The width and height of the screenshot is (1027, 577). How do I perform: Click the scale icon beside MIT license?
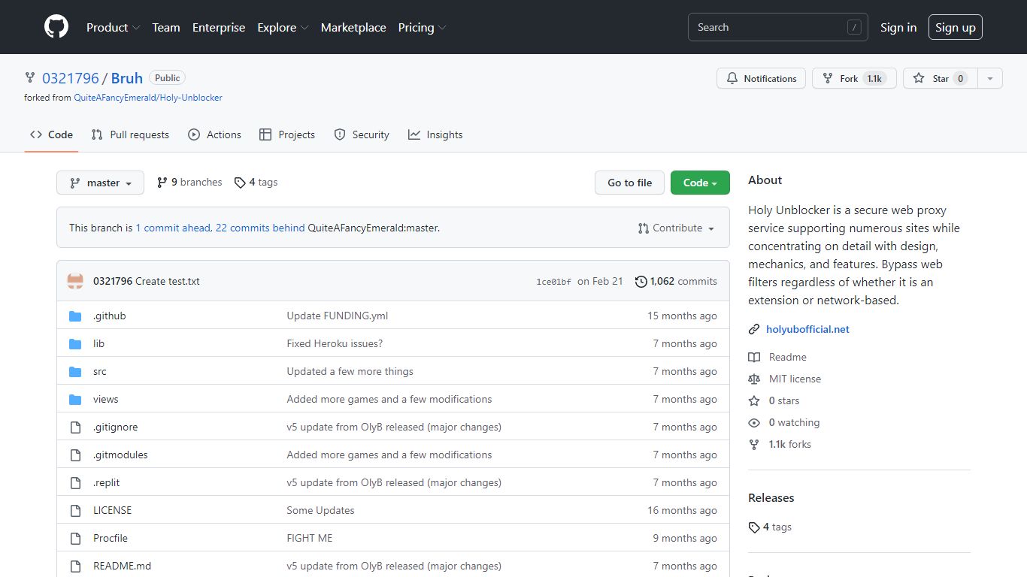(x=754, y=379)
